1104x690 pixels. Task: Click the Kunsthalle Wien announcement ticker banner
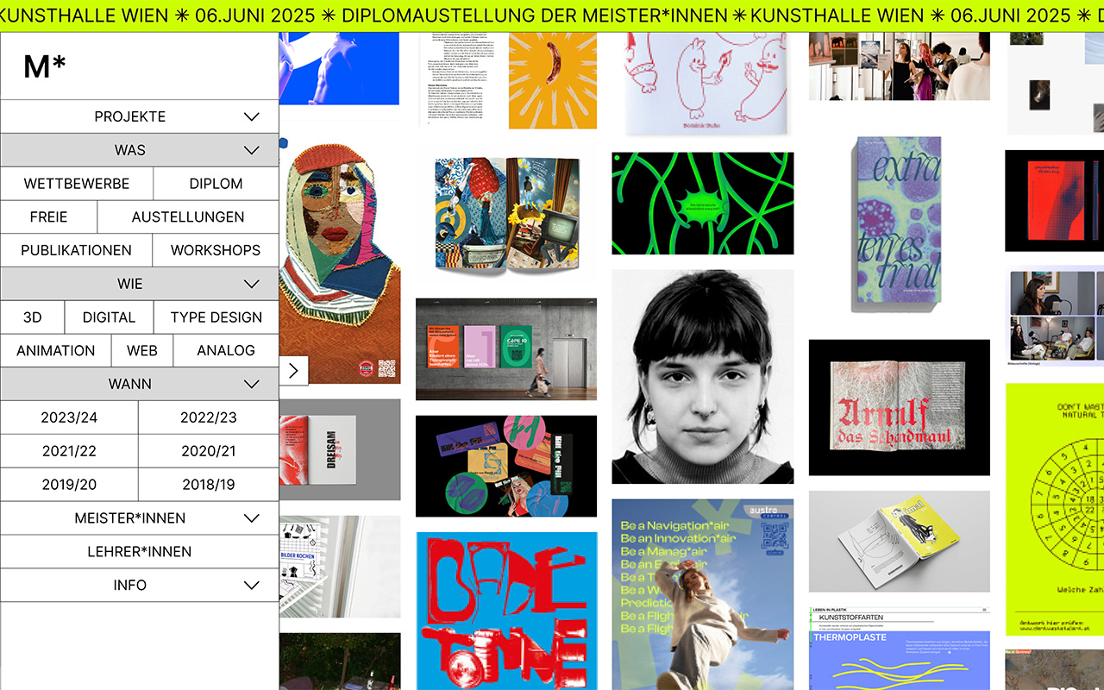[552, 16]
